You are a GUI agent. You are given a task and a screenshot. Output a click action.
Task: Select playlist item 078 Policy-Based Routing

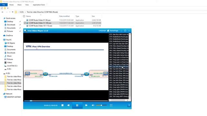click(x=119, y=46)
